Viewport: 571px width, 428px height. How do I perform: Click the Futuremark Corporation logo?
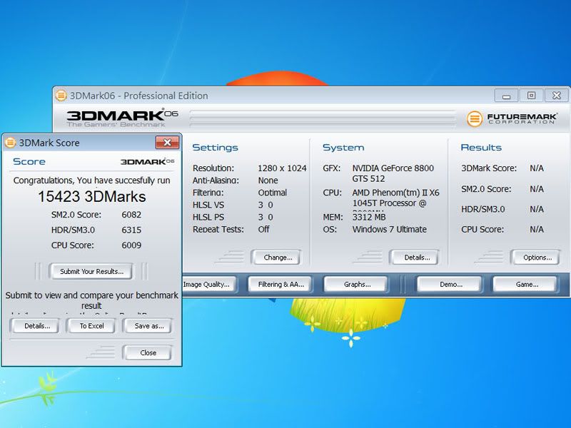pos(512,118)
